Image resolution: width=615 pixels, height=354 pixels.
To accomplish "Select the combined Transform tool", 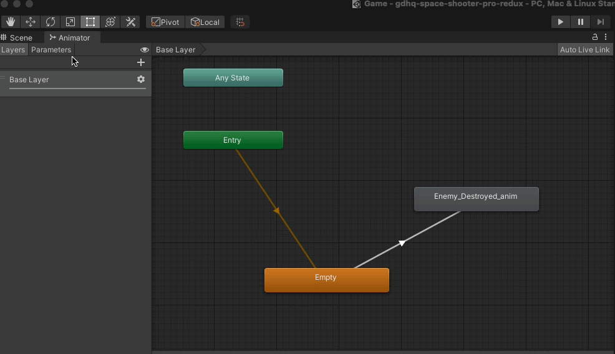I will [x=110, y=22].
